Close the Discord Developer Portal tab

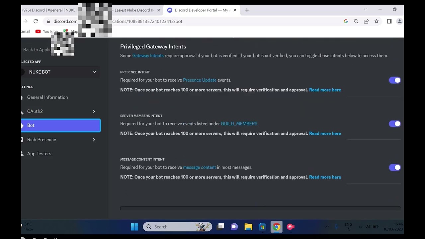(x=235, y=10)
